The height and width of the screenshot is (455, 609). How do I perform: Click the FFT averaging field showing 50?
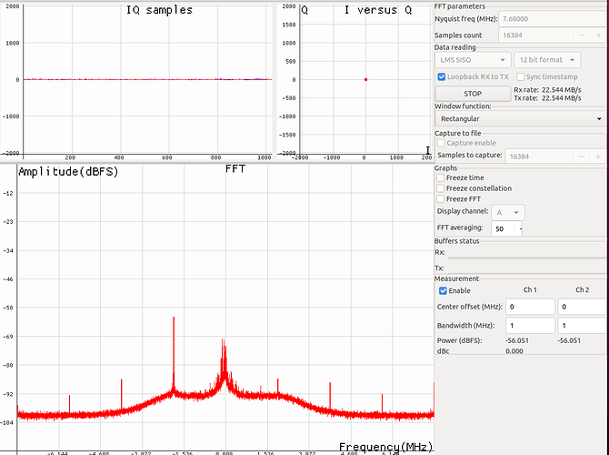pyautogui.click(x=503, y=228)
